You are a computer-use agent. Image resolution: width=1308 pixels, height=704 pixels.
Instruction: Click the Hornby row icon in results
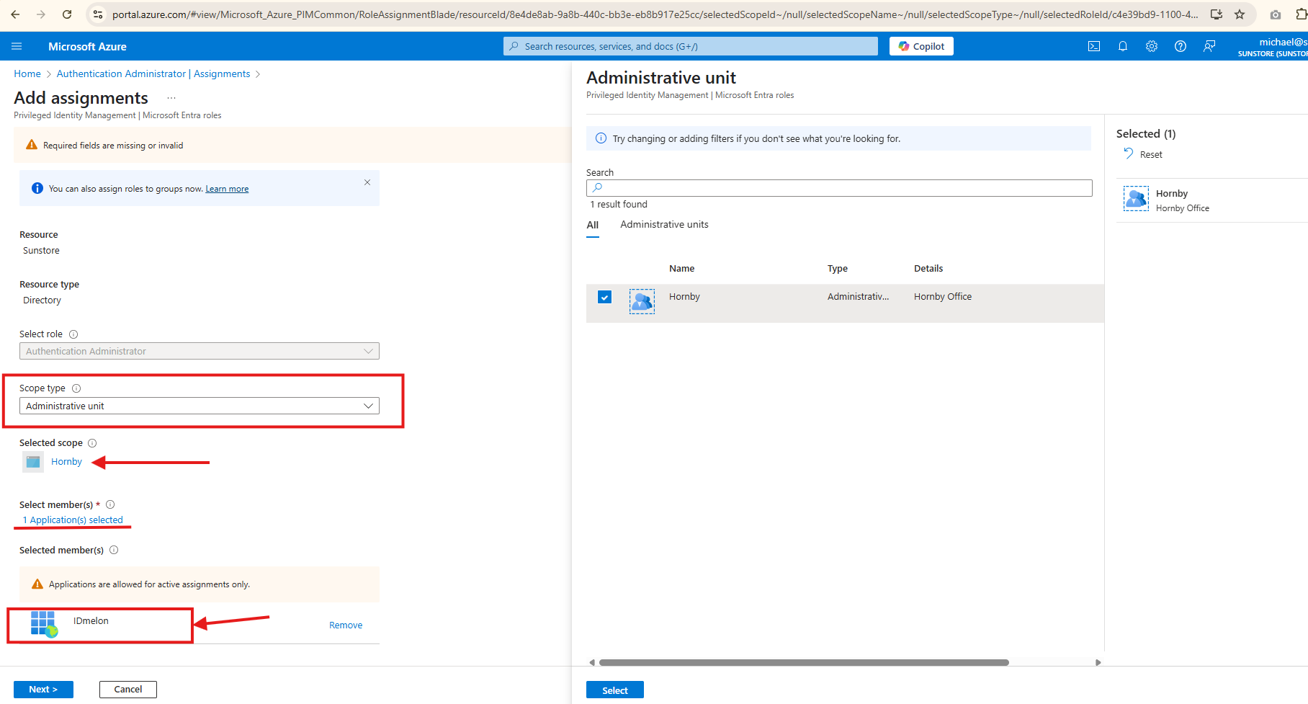642,301
